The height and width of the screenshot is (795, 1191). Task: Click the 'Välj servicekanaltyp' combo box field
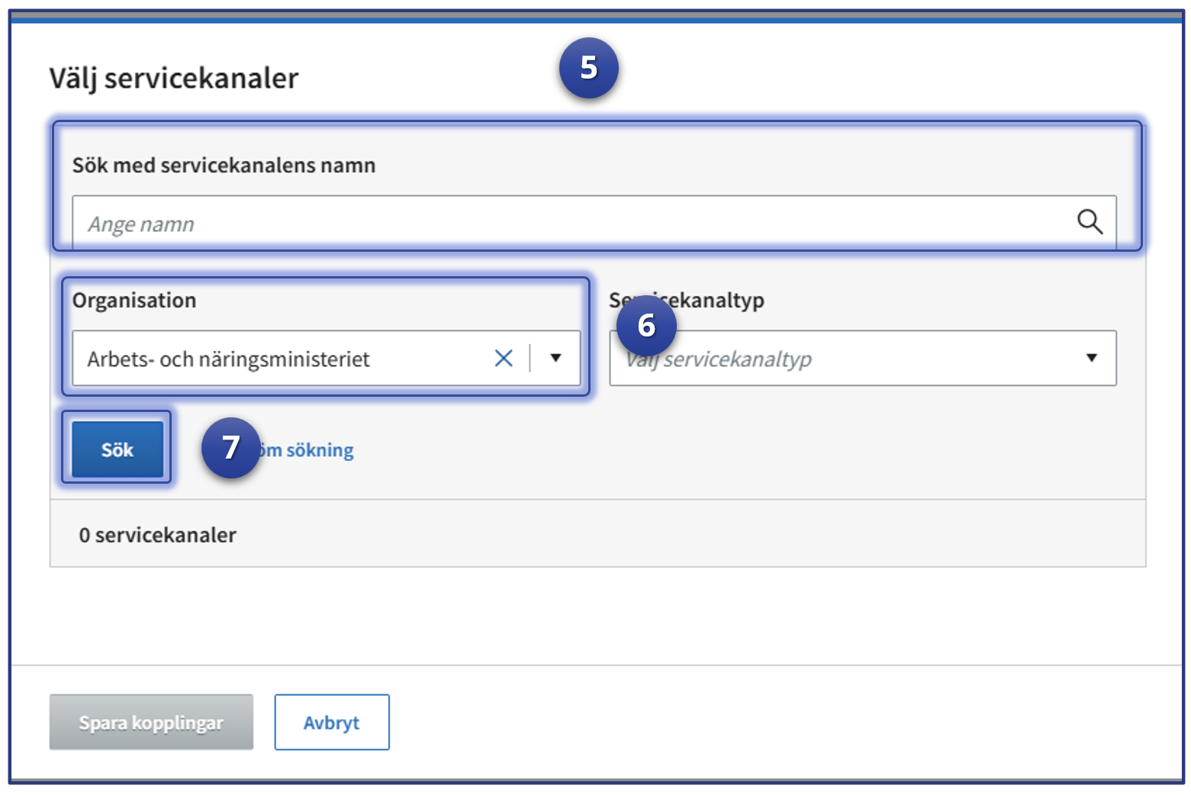click(x=839, y=359)
